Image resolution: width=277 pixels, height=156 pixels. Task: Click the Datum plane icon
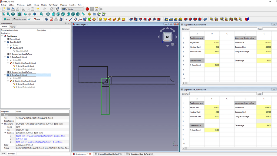[x=76, y=19]
